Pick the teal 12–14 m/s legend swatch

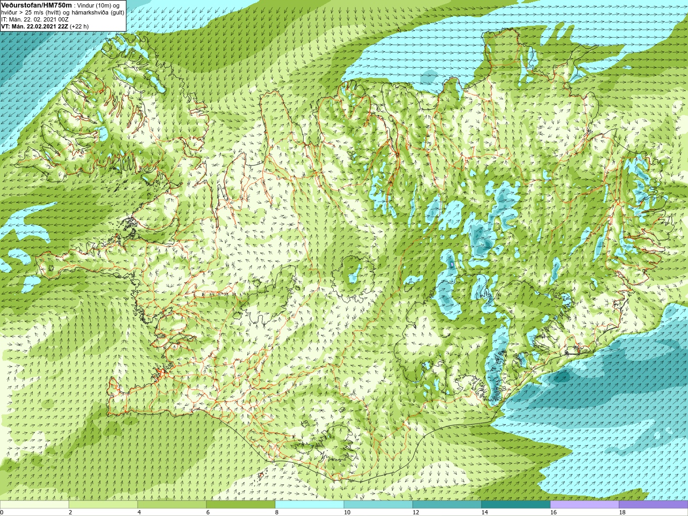coord(447,505)
